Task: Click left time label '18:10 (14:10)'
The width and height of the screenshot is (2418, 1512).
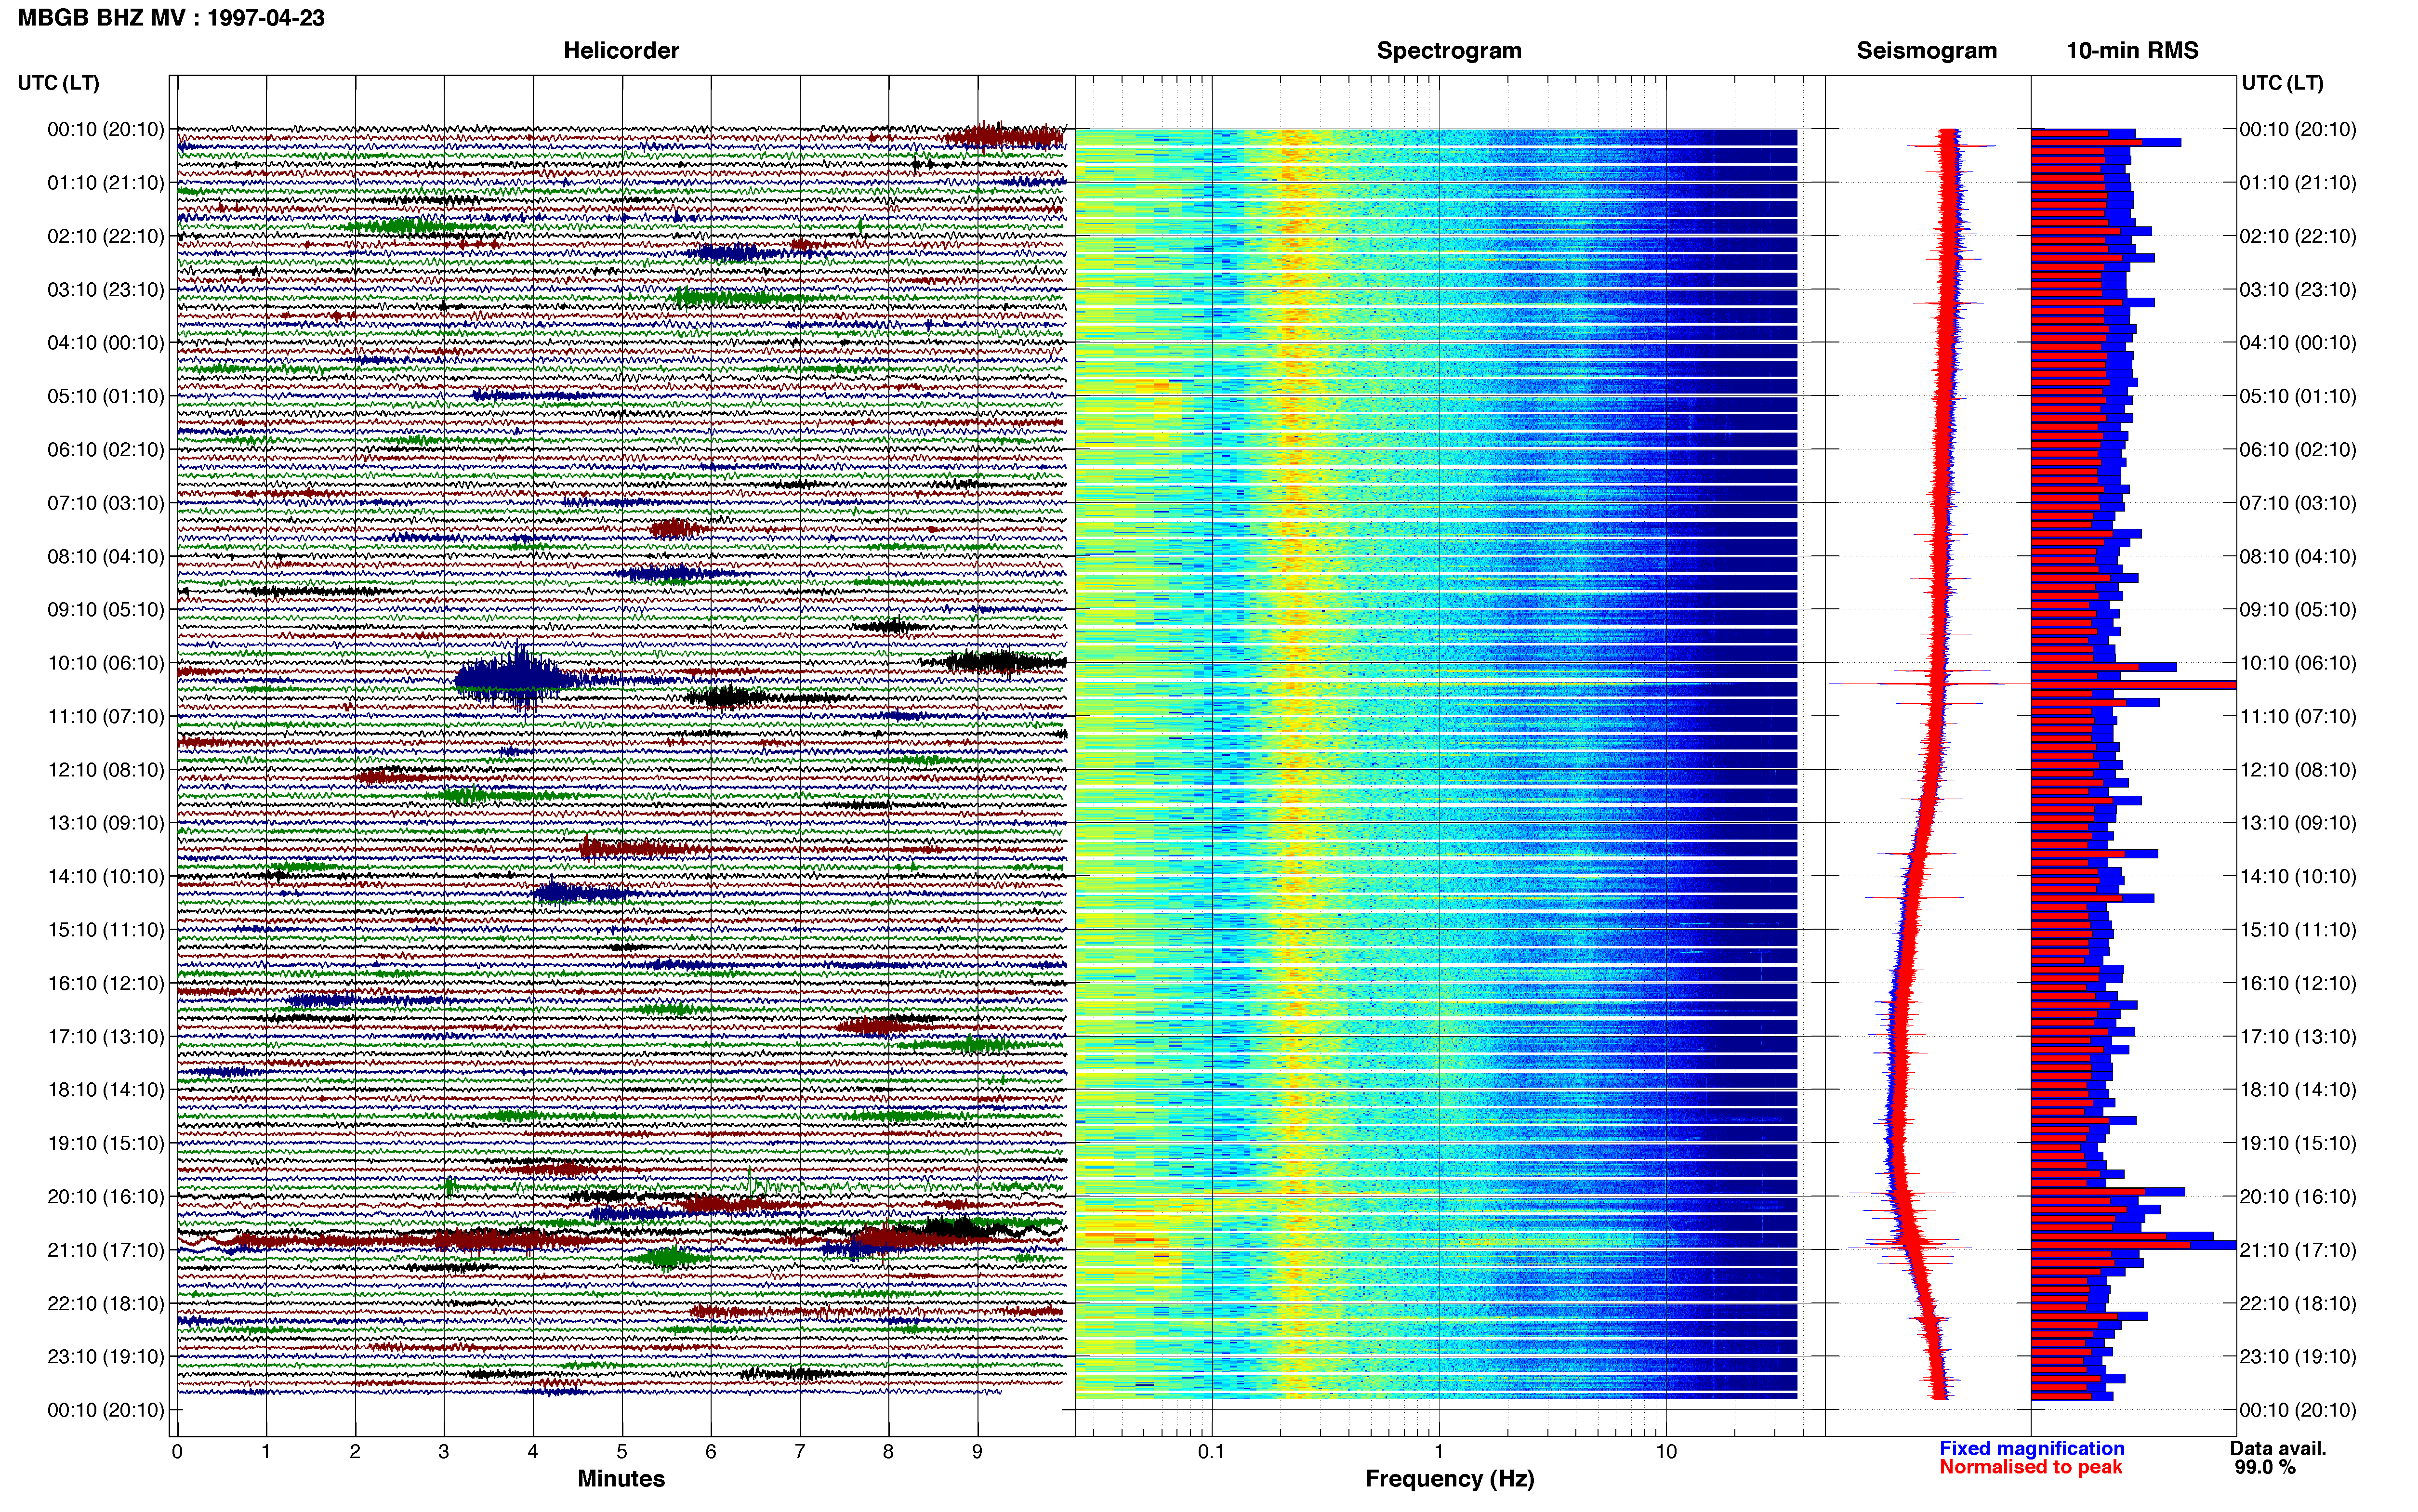Action: point(106,1090)
